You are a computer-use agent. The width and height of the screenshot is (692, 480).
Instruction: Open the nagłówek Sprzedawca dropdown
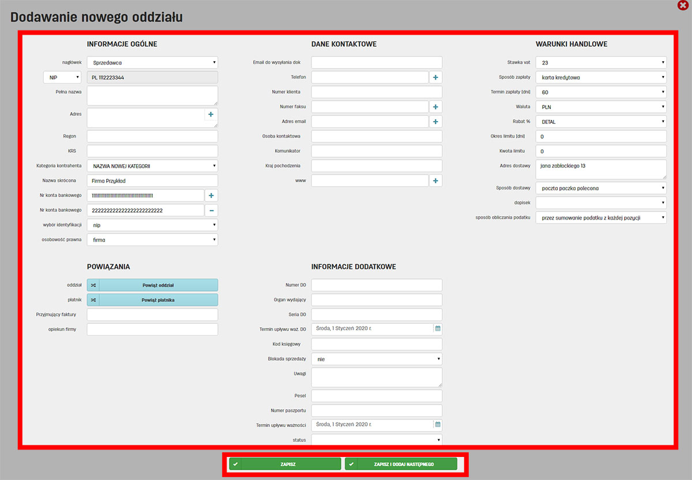click(152, 63)
